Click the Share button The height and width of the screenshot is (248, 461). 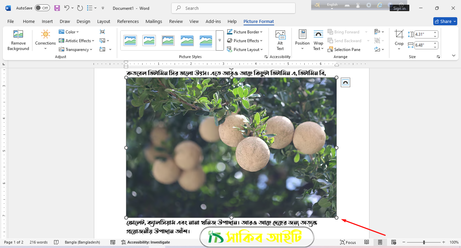tap(445, 21)
